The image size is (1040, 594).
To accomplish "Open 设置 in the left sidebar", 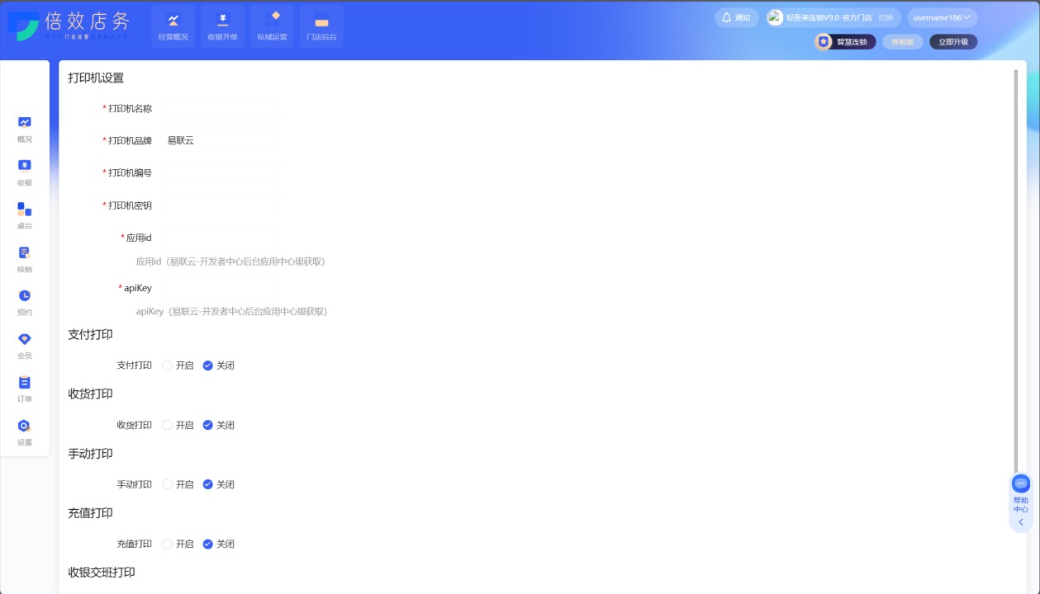I will [25, 432].
